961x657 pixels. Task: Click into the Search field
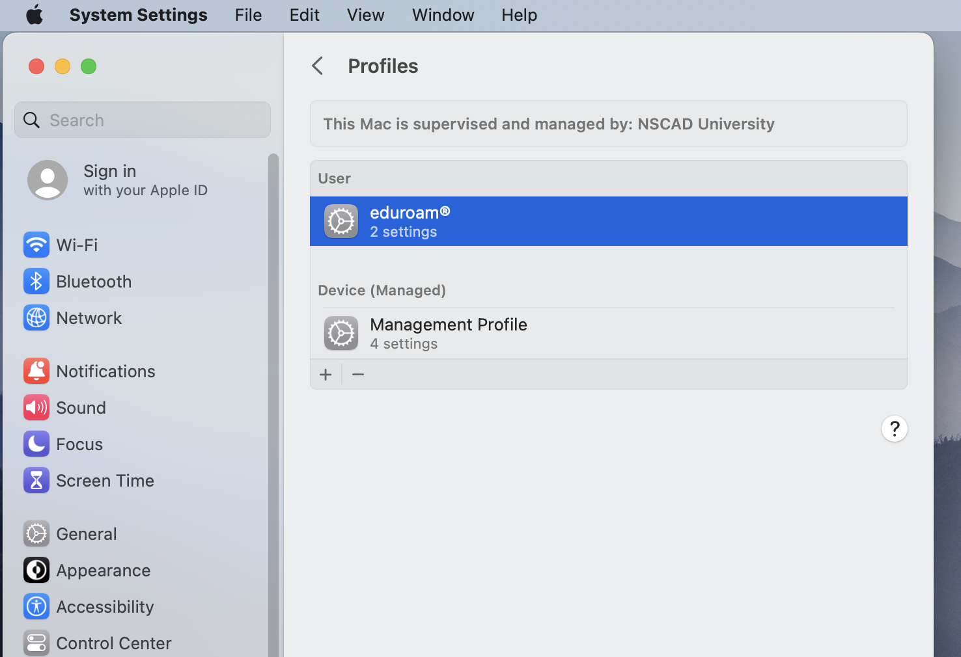pyautogui.click(x=143, y=120)
